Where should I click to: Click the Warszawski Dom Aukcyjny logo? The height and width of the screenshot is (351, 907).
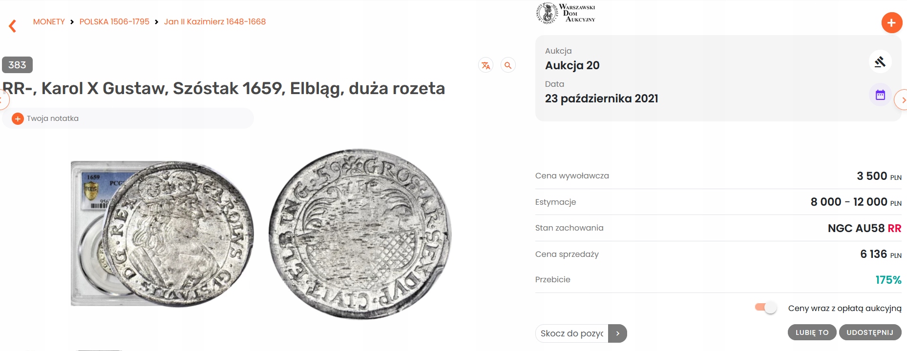(566, 13)
